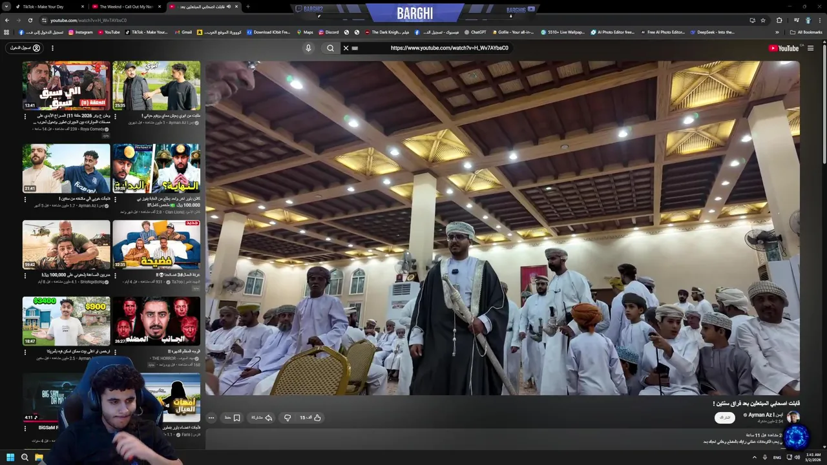The image size is (827, 465).
Task: Open options for the 59:42 sidebar video
Action: (x=25, y=276)
